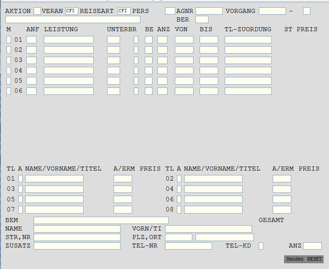
Task: Click the Senden button
Action: click(x=295, y=259)
